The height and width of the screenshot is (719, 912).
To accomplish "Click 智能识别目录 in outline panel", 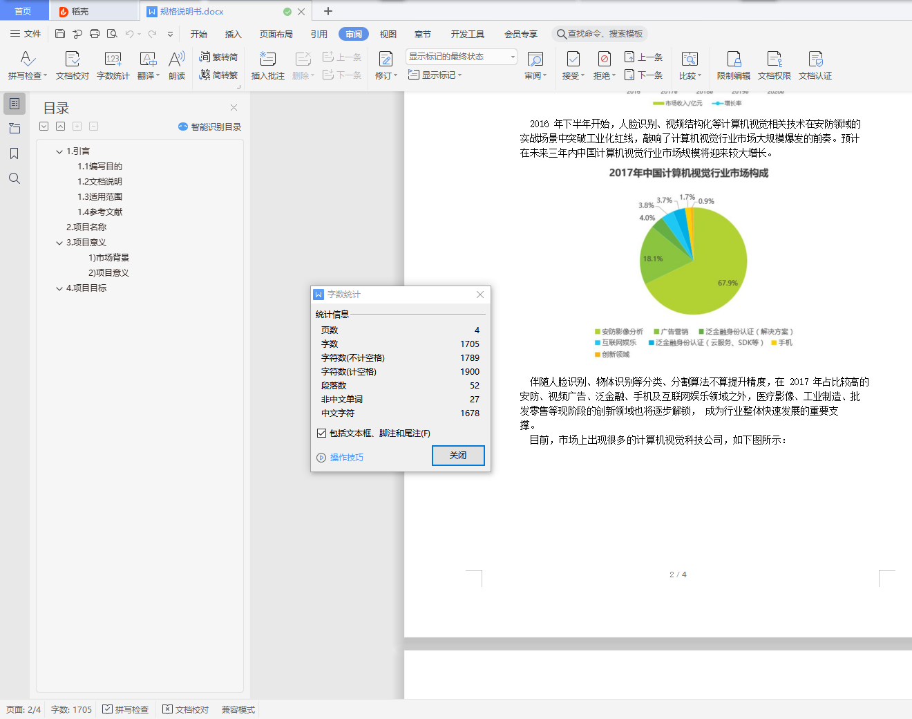I will 210,127.
